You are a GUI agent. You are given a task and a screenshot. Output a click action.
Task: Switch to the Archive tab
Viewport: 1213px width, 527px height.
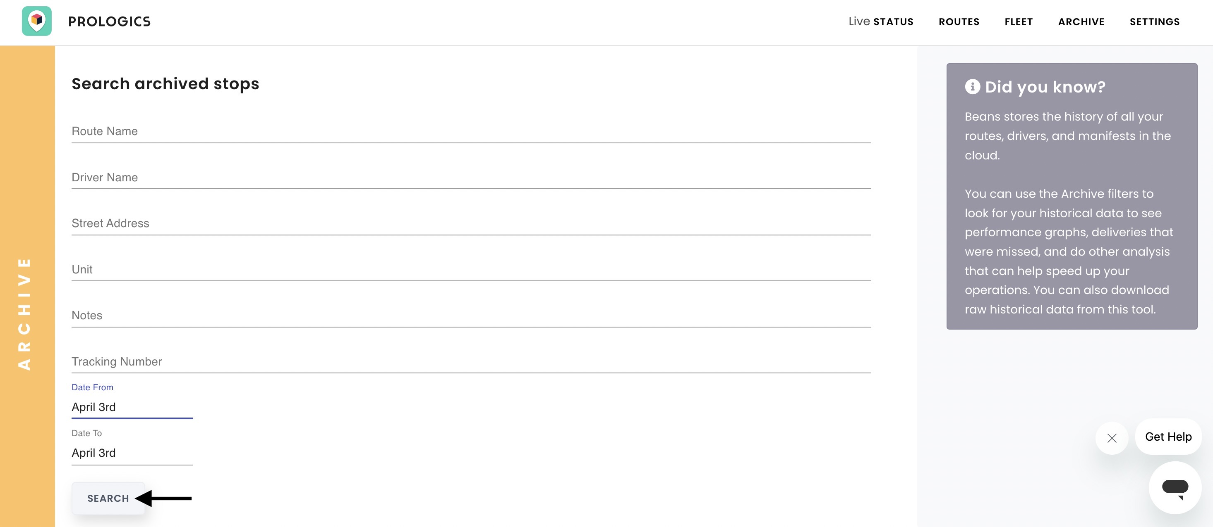click(x=1081, y=21)
